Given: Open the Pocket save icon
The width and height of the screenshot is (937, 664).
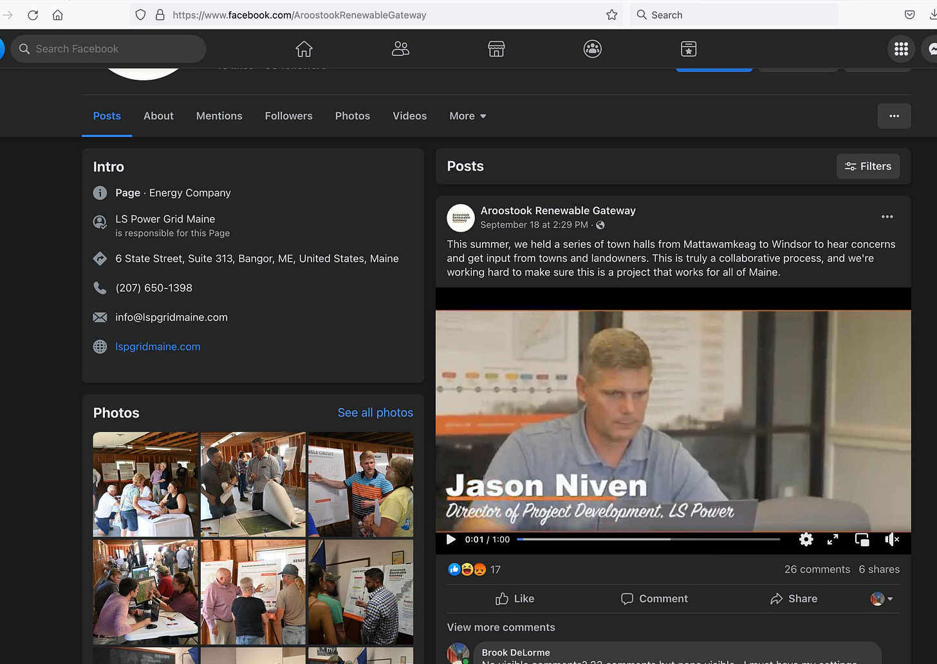Looking at the screenshot, I should click(909, 15).
